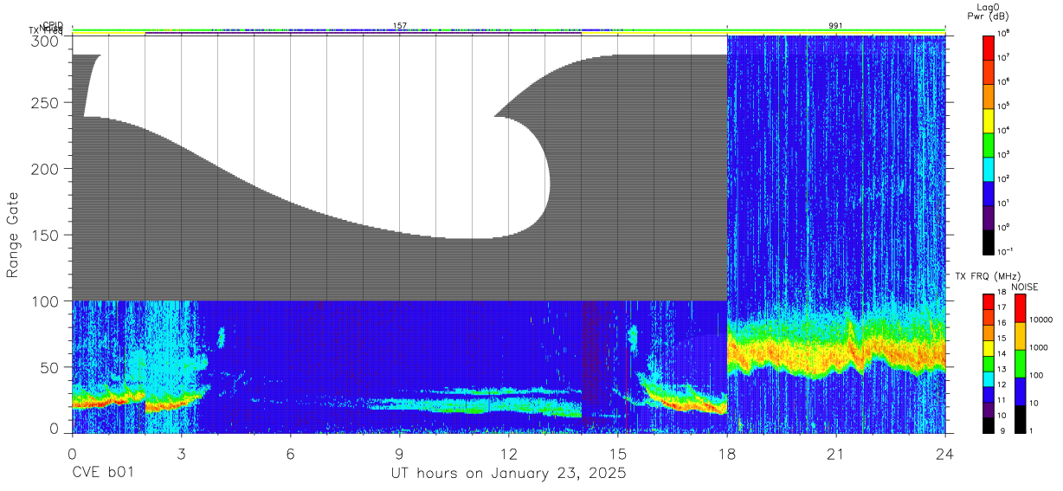Click the yellow segment of Lag0 power colorbar
This screenshot has width=1063, height=491.
click(989, 120)
